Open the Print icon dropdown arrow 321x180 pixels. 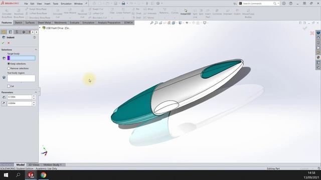pyautogui.click(x=127, y=3)
